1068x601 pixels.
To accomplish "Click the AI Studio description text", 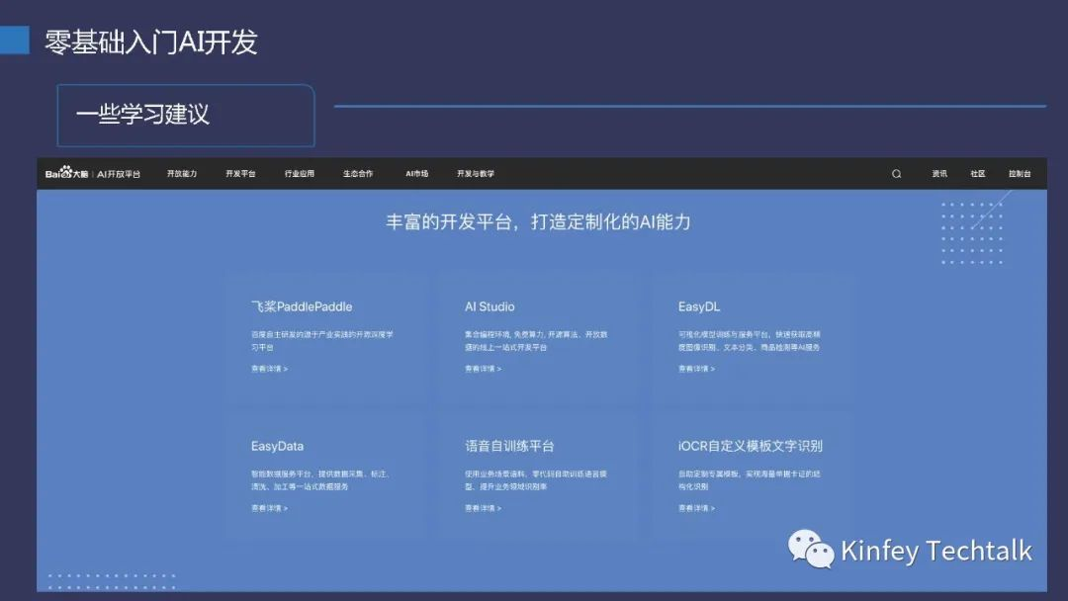I will (x=536, y=341).
